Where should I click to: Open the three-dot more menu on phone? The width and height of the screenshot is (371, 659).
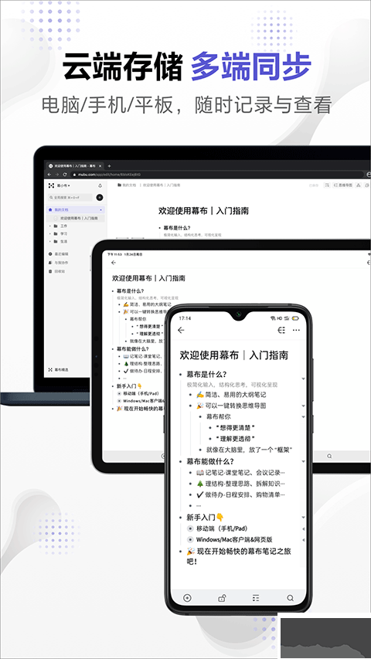(296, 331)
